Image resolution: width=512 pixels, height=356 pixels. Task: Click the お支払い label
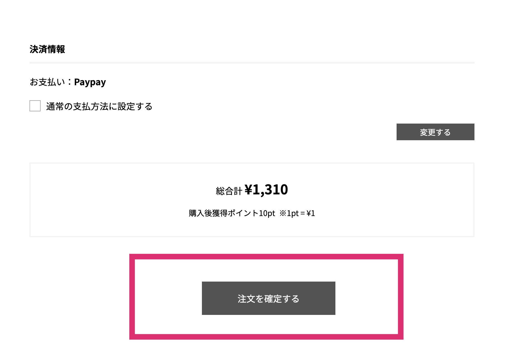[47, 82]
